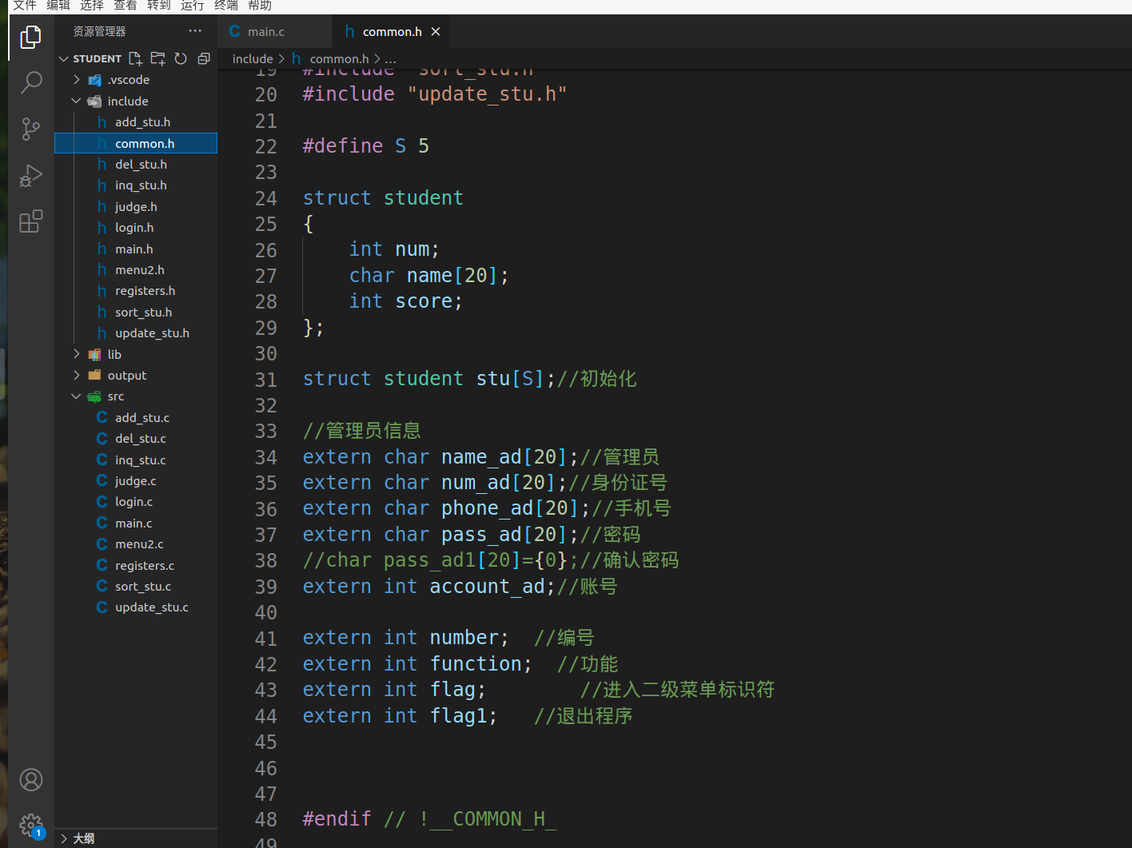Open login.h header file
Screen dimensions: 1132x848
(134, 228)
